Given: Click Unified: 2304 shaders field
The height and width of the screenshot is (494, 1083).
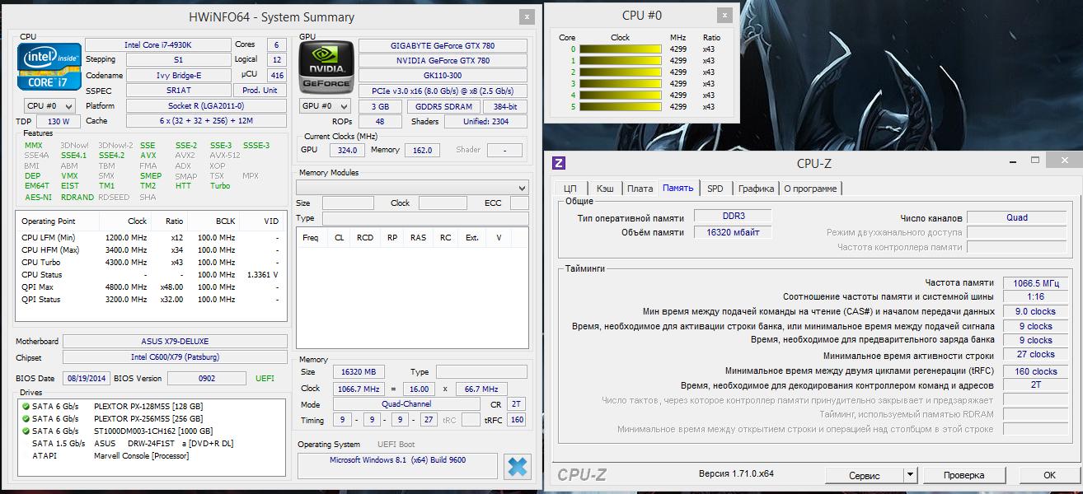Looking at the screenshot, I should (485, 122).
